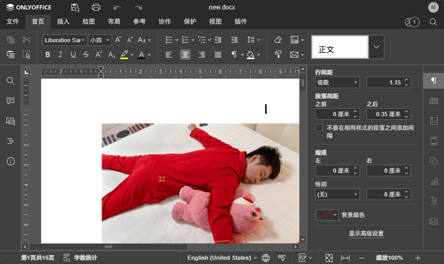Click the Save document icon

pyautogui.click(x=75, y=7)
